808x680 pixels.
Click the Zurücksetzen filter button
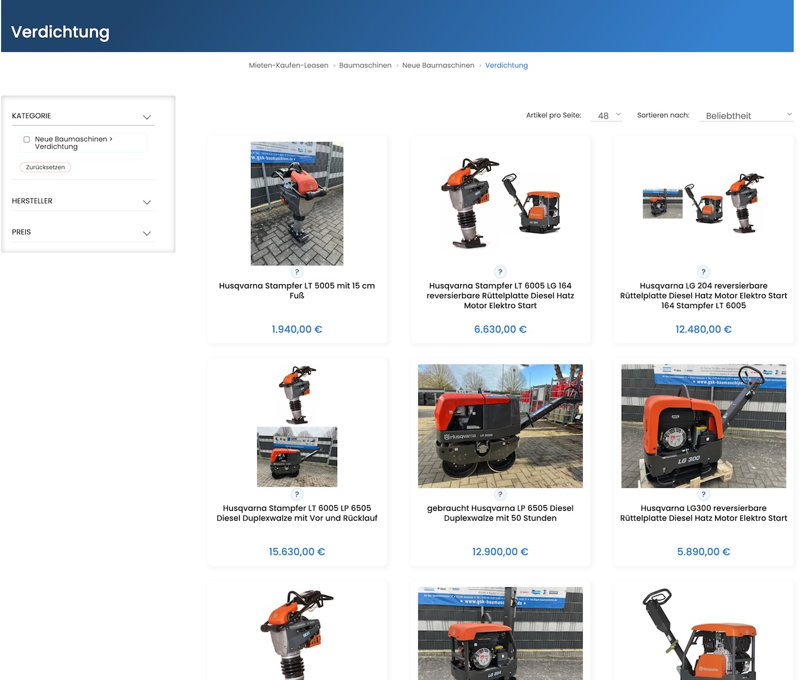click(x=45, y=167)
